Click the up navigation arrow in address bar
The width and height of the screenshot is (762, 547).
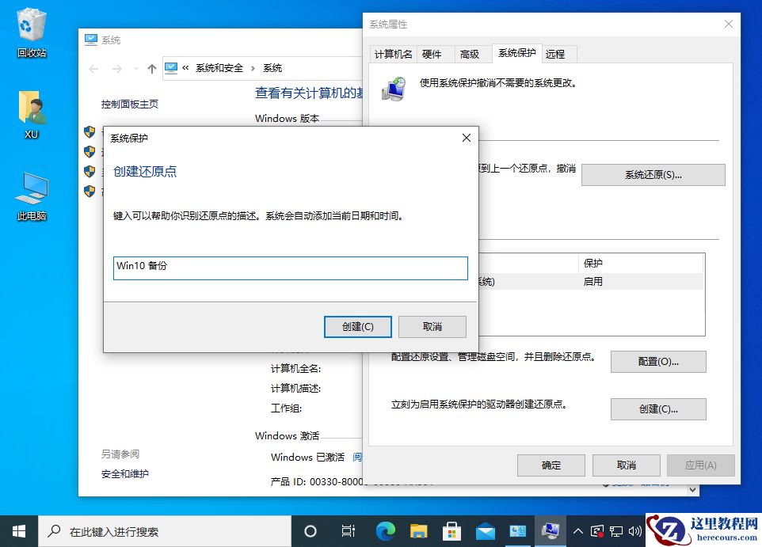click(151, 68)
